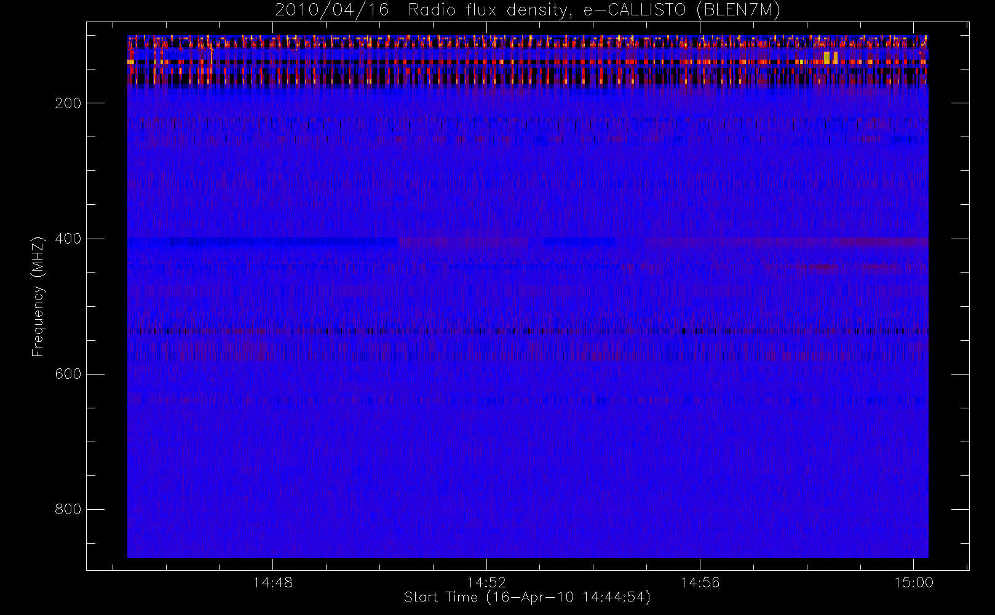This screenshot has height=615, width=995.
Task: Click the 14:52 time tick label
Action: 486,582
